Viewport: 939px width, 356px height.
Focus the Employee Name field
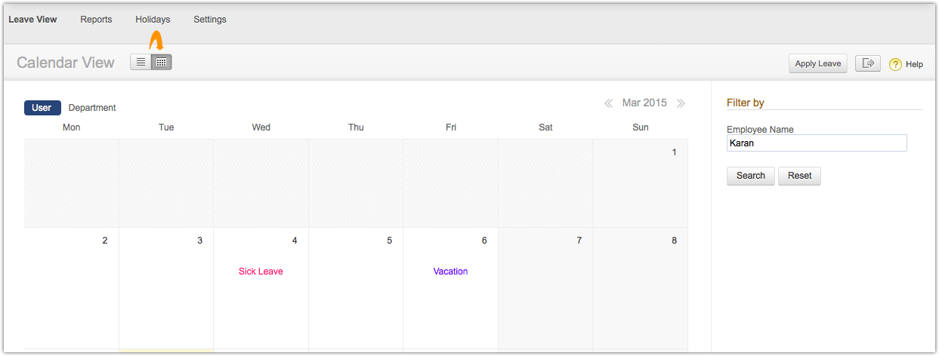point(817,143)
